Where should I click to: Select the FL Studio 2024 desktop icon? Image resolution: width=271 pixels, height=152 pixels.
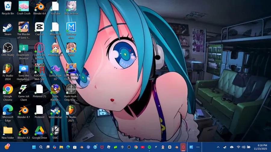(x=8, y=72)
